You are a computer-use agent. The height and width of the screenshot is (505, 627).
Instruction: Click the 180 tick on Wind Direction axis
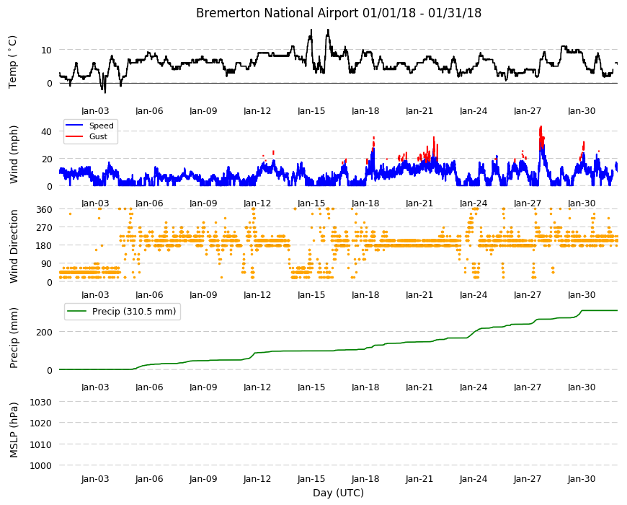coord(44,246)
